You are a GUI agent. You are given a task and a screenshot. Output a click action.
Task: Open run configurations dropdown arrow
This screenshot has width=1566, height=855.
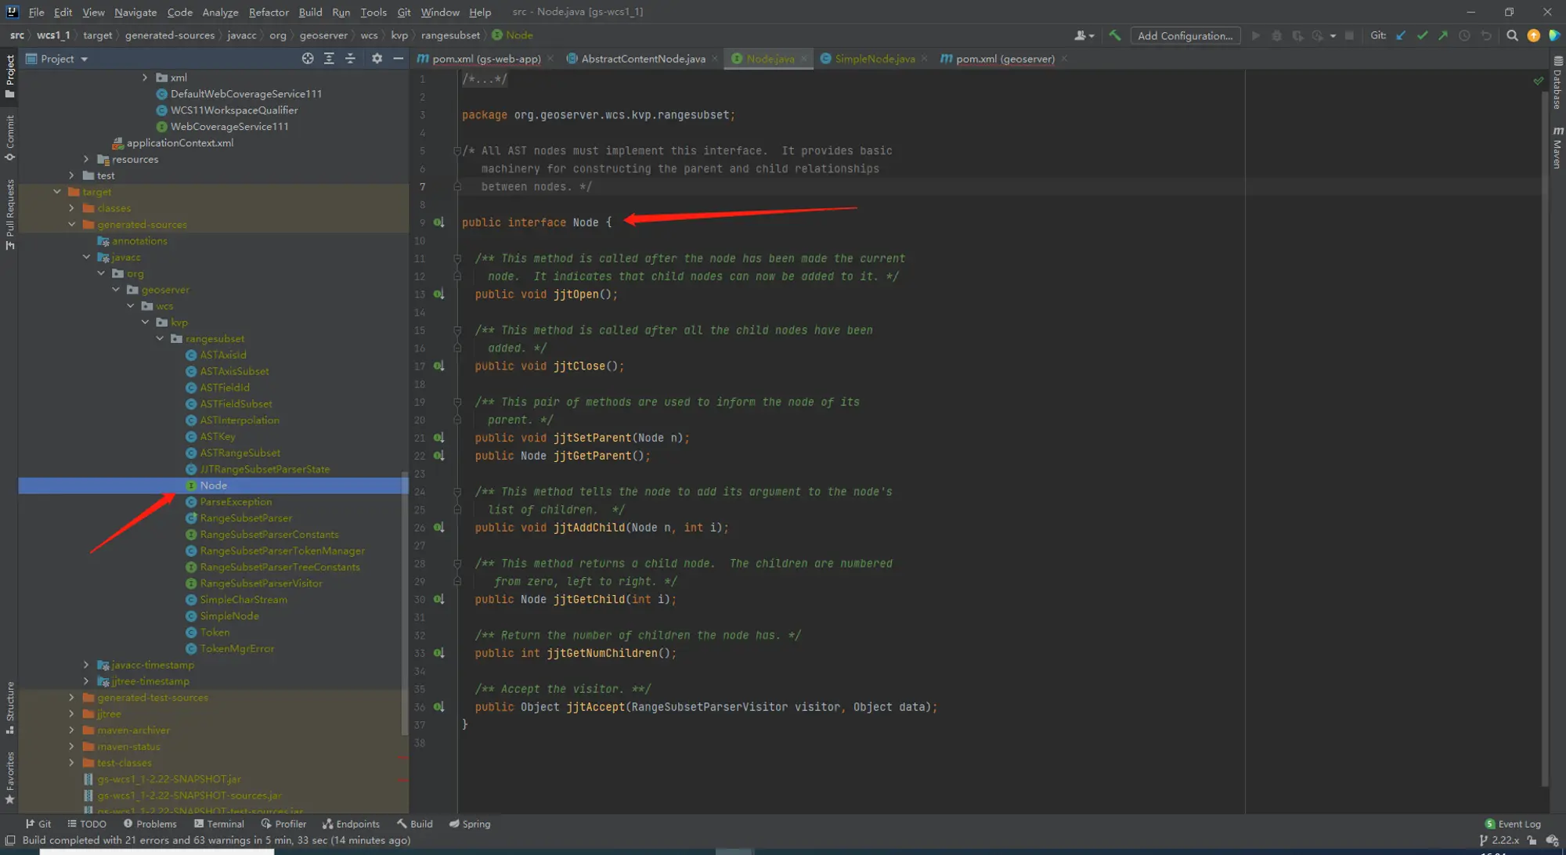point(1332,36)
